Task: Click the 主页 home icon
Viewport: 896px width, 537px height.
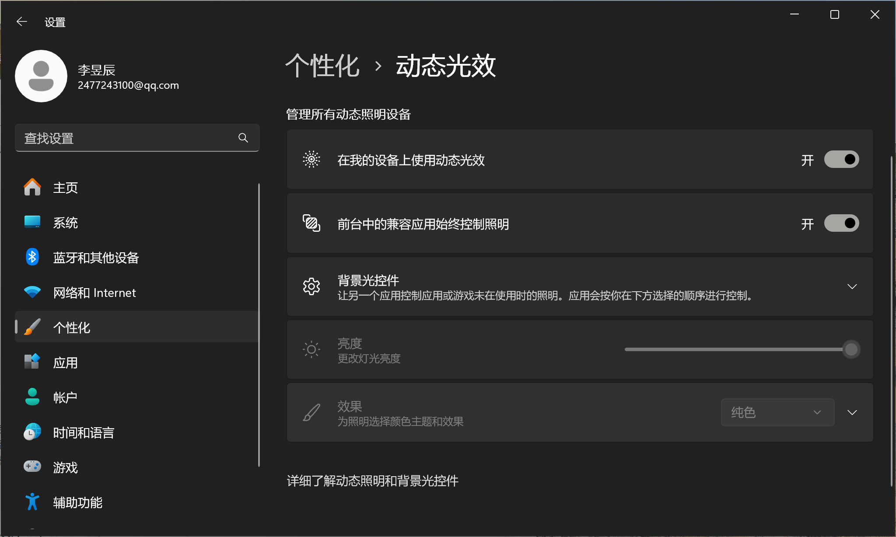Action: 32,188
